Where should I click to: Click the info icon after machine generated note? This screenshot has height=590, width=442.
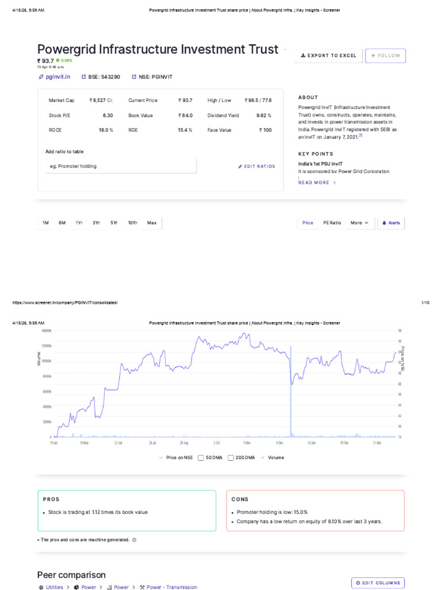(x=134, y=539)
